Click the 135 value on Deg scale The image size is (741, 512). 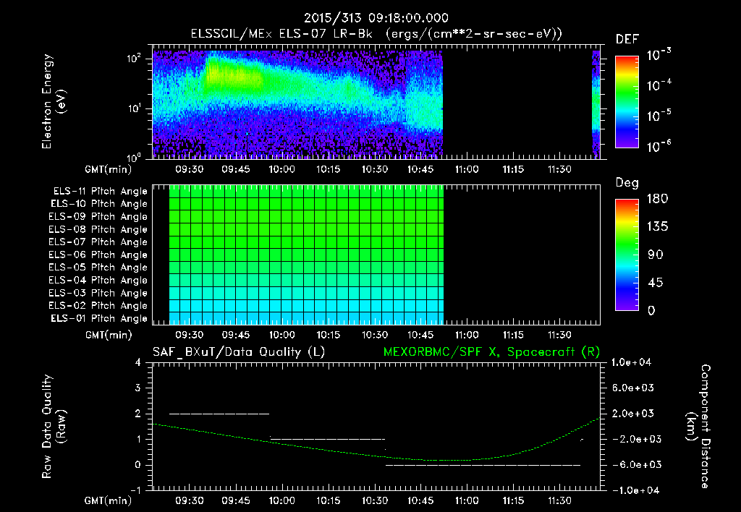point(657,226)
